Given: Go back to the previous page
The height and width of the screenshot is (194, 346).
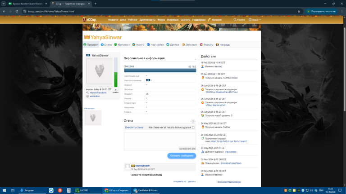Looking at the screenshot, I should (4, 11).
